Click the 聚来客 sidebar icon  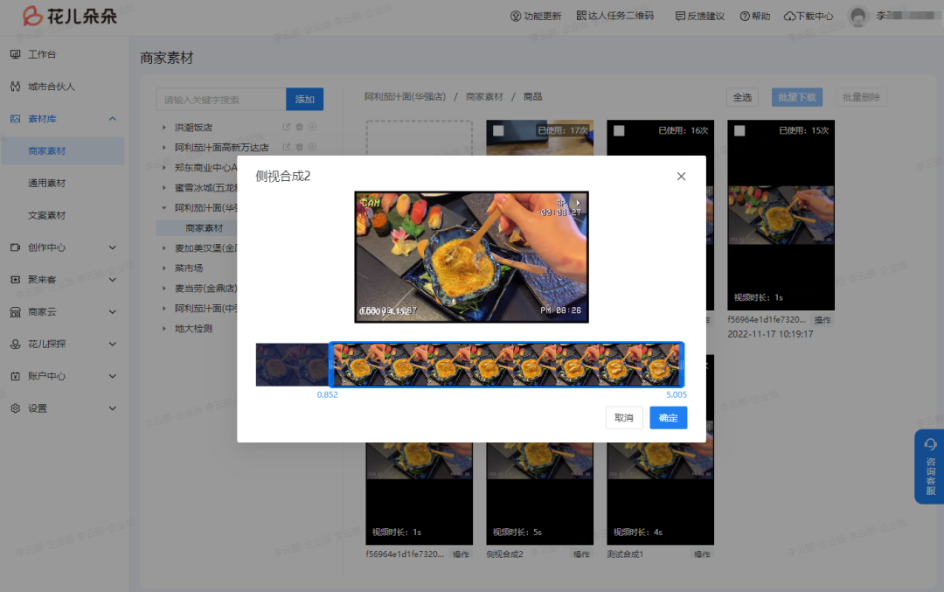pyautogui.click(x=16, y=280)
